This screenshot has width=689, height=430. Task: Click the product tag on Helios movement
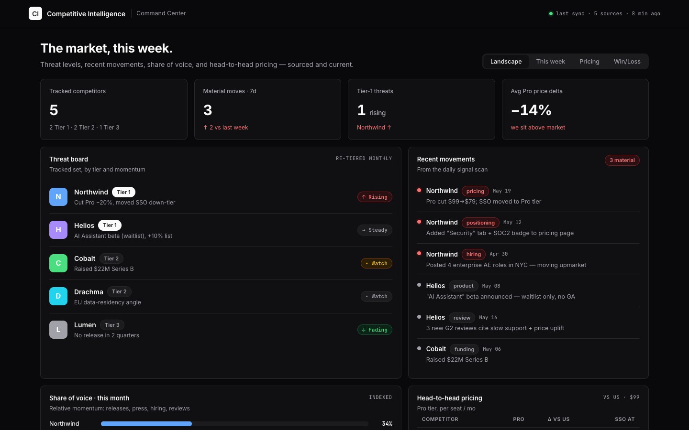(x=463, y=286)
